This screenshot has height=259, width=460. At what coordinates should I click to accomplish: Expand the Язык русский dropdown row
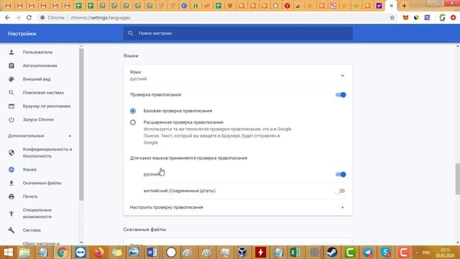pos(238,76)
